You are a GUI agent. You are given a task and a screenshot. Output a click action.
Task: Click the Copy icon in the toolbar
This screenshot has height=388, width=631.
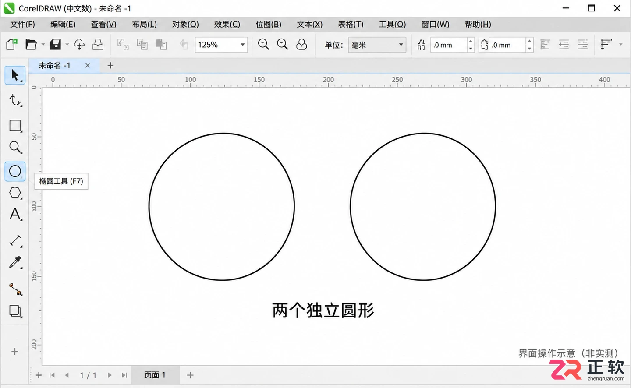(142, 44)
